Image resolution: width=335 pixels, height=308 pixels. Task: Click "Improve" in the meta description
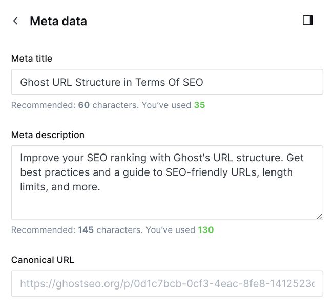[39, 157]
